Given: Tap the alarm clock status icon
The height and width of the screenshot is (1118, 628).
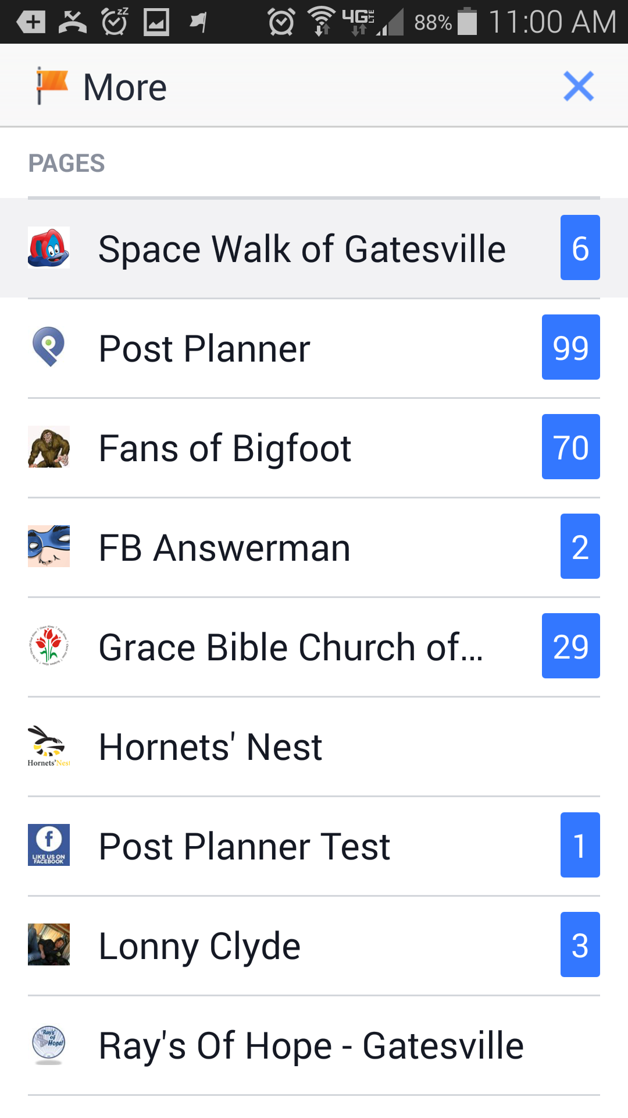Looking at the screenshot, I should coord(281,23).
